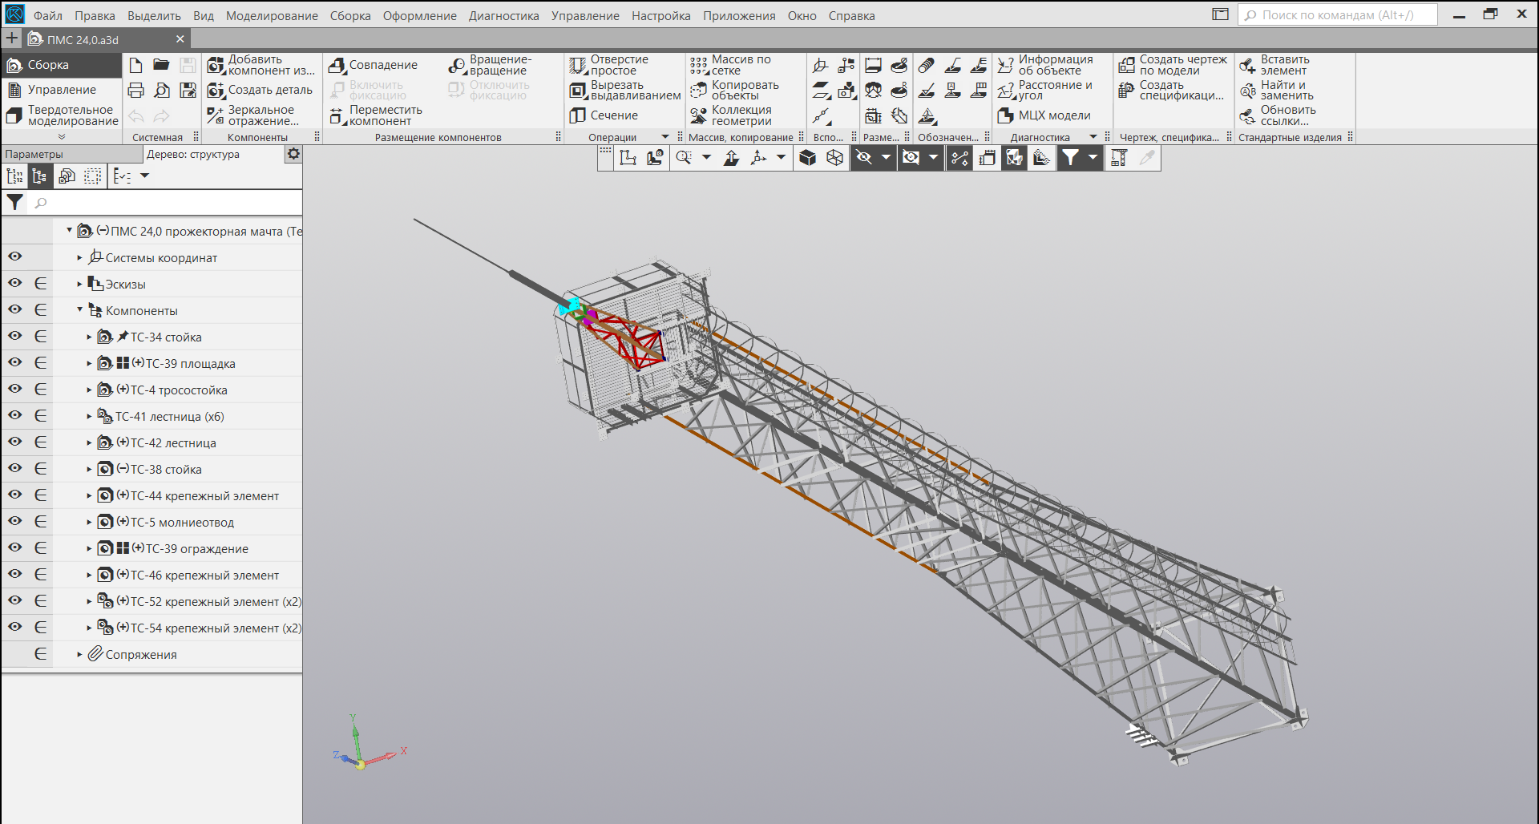Hide ТС-39 ограждение component
This screenshot has height=824, width=1539.
[x=15, y=547]
